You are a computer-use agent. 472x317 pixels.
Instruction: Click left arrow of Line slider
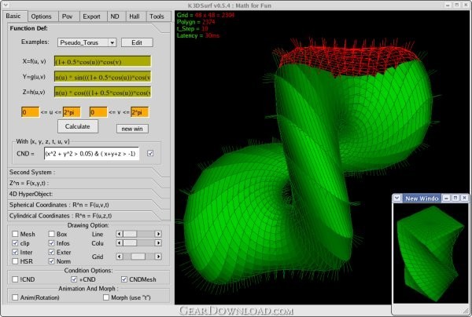pyautogui.click(x=120, y=234)
